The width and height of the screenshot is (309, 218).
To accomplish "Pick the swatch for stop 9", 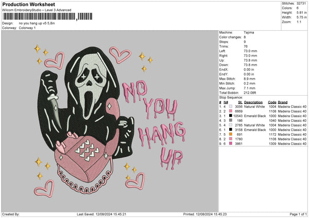I will (x=230, y=143).
